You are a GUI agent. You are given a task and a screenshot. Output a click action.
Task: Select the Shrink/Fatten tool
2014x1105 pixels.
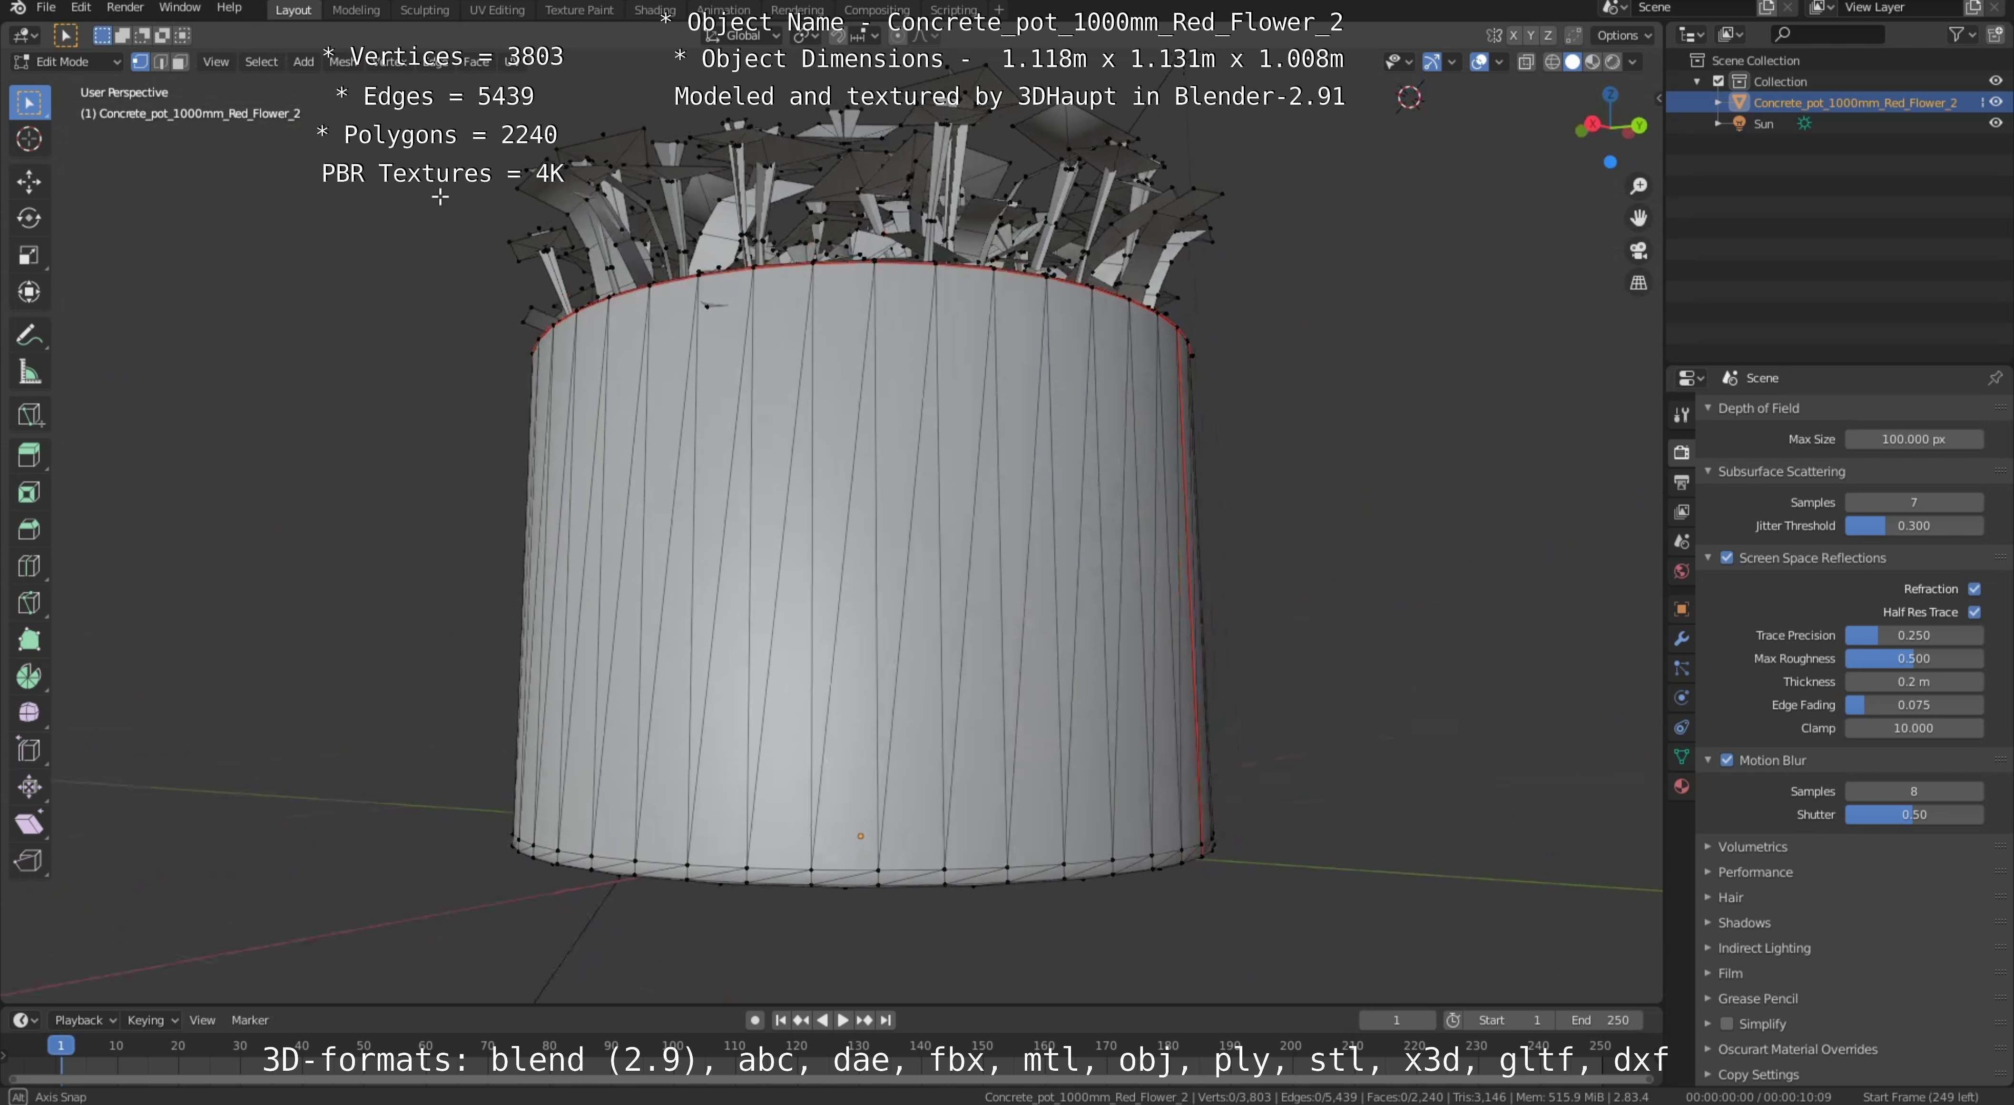[29, 787]
